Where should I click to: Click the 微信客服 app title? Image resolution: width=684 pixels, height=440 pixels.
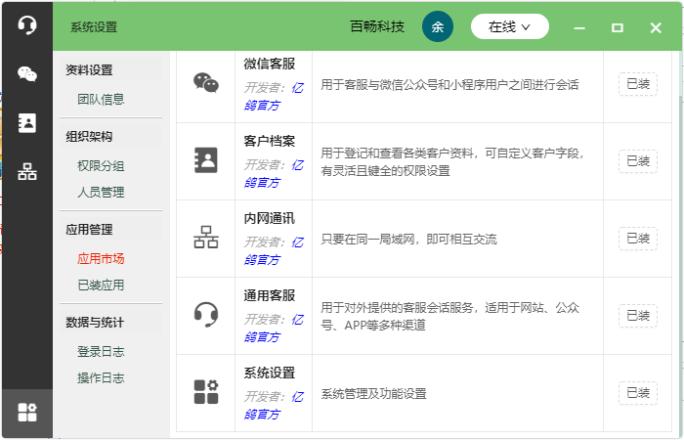point(269,64)
